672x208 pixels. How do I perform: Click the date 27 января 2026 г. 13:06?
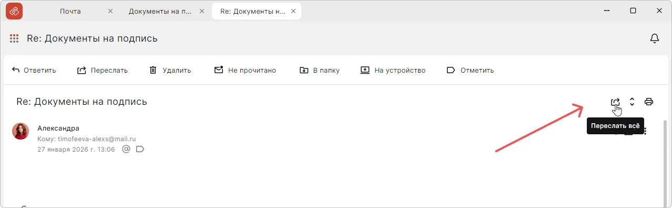(x=76, y=150)
